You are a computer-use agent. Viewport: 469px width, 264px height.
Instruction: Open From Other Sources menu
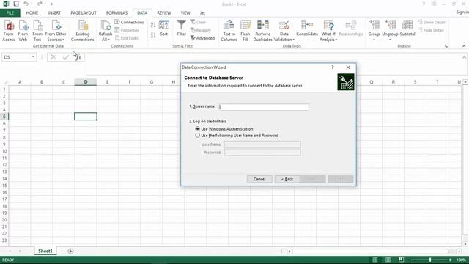click(x=56, y=31)
